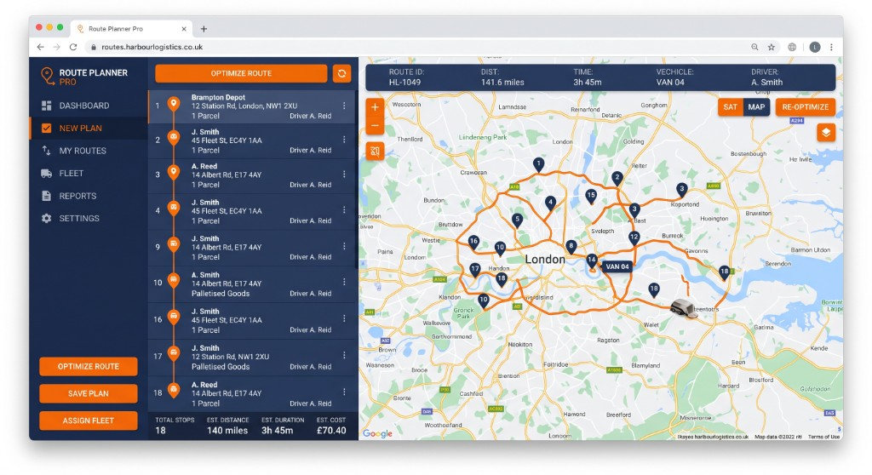The image size is (872, 475).
Task: Click the van vehicle icon on map
Action: pyautogui.click(x=684, y=307)
